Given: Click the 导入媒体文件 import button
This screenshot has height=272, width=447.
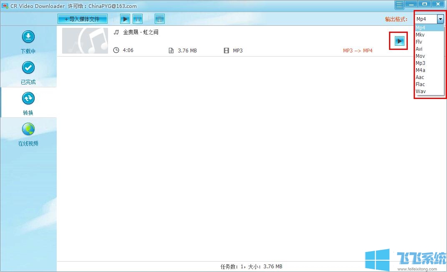Looking at the screenshot, I should point(82,18).
